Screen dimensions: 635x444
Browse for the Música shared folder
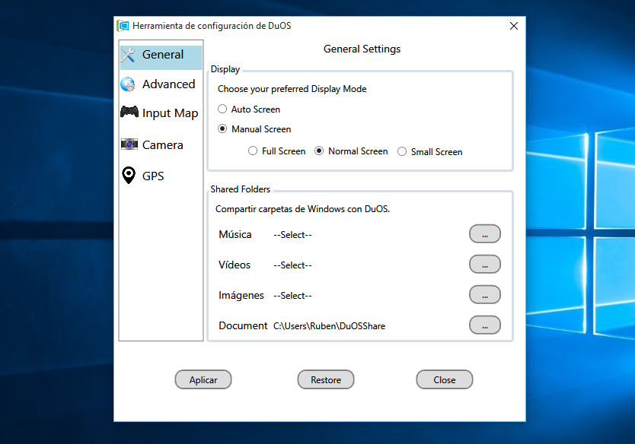pyautogui.click(x=485, y=233)
